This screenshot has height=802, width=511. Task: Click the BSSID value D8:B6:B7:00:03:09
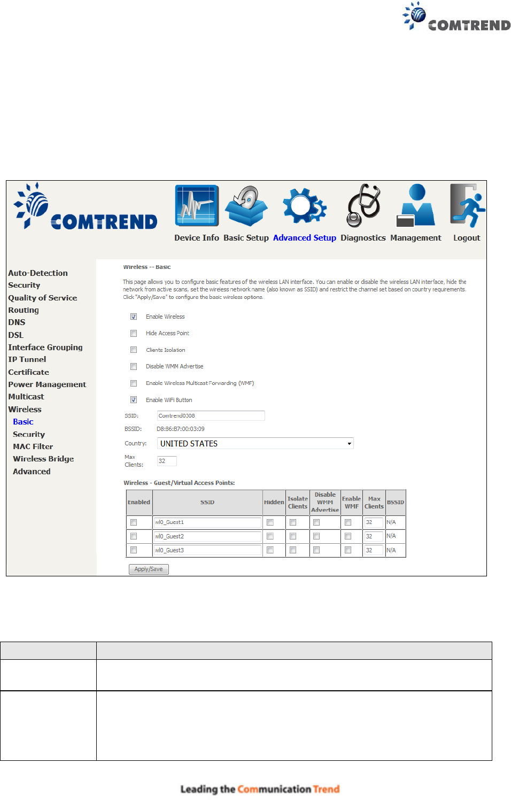(181, 429)
